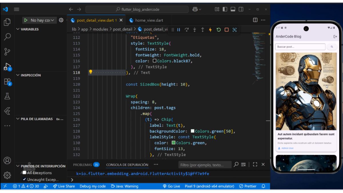Click the Colors.green color swatch
The image size is (343, 193).
tap(174, 143)
